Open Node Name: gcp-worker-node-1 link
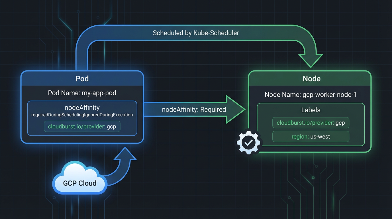 click(x=310, y=94)
